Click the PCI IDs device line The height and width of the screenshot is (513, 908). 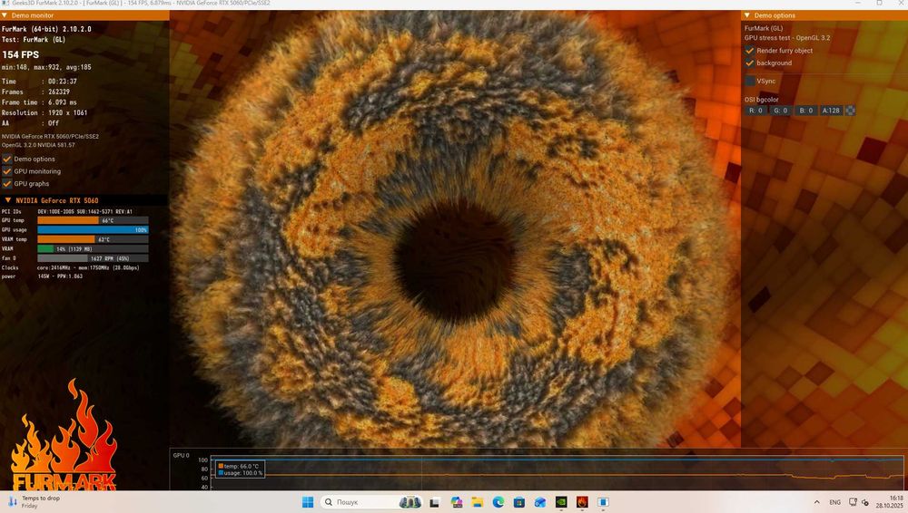click(67, 212)
